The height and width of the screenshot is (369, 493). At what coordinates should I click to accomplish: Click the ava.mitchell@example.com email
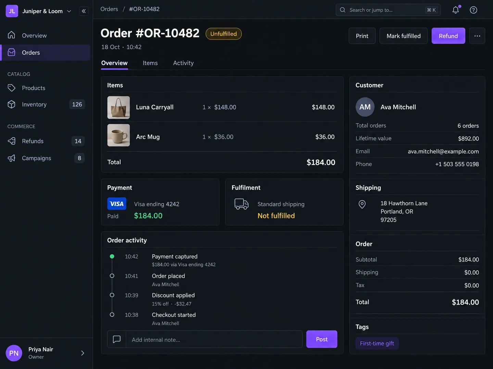coord(443,151)
